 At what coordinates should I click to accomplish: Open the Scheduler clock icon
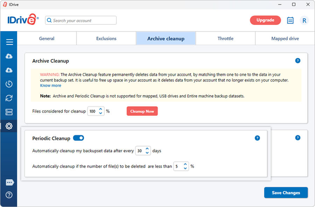(x=9, y=84)
